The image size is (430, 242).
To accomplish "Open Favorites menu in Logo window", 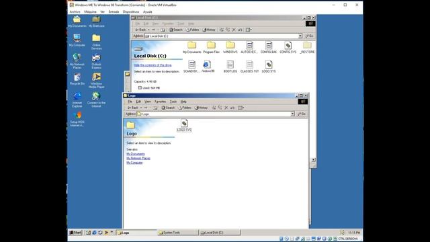I will (160, 102).
